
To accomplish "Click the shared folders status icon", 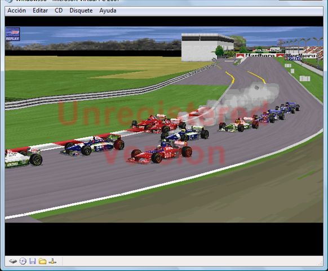I will tap(42, 261).
